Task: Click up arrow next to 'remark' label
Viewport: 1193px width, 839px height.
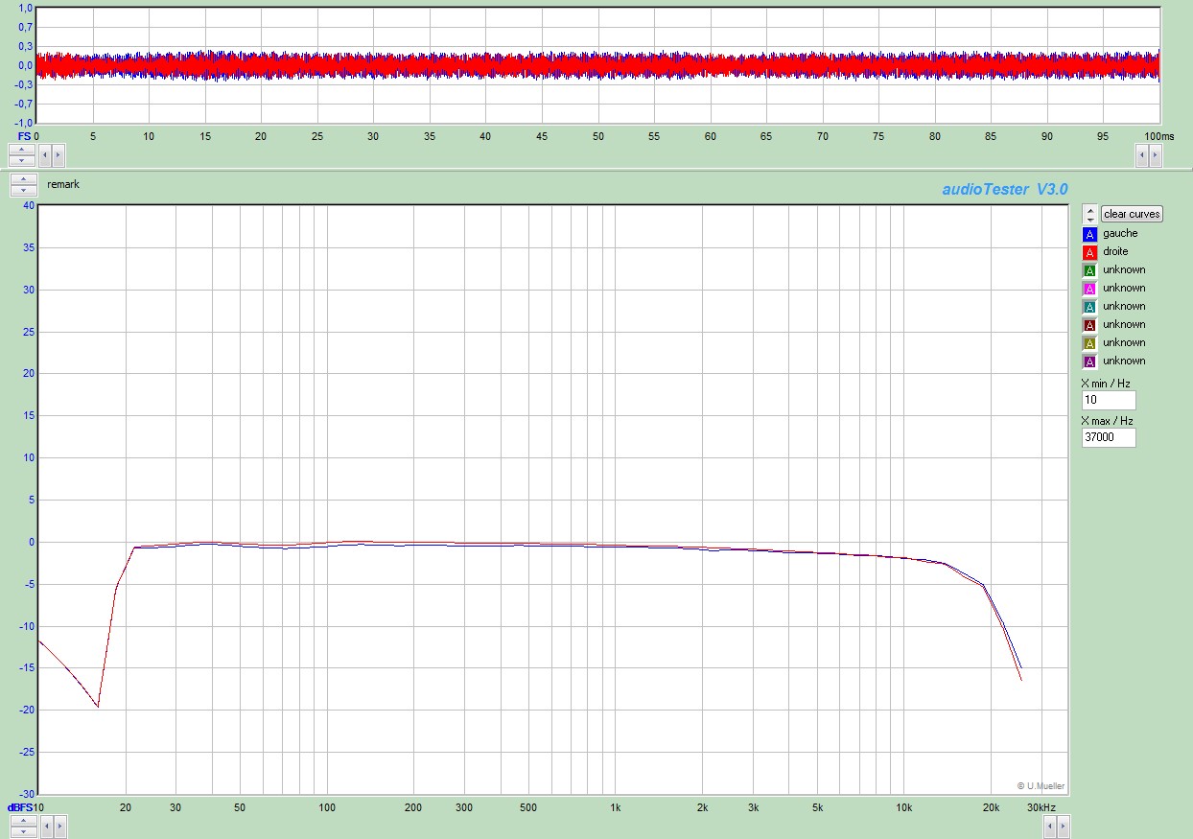Action: [x=23, y=179]
